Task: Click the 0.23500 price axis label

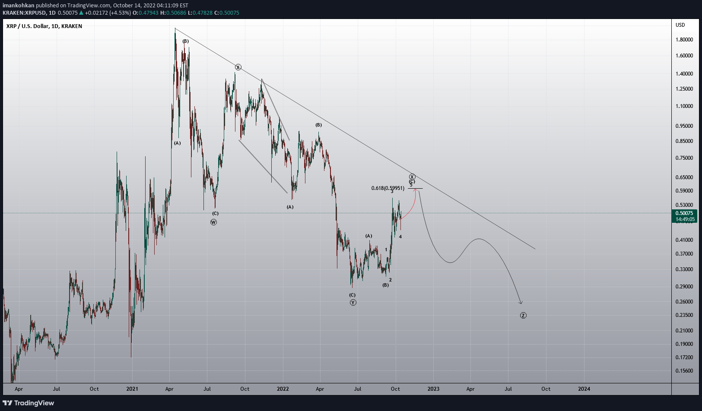Action: (684, 315)
